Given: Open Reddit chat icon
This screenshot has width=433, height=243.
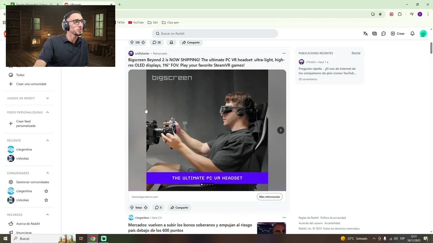Looking at the screenshot, I should (x=384, y=34).
